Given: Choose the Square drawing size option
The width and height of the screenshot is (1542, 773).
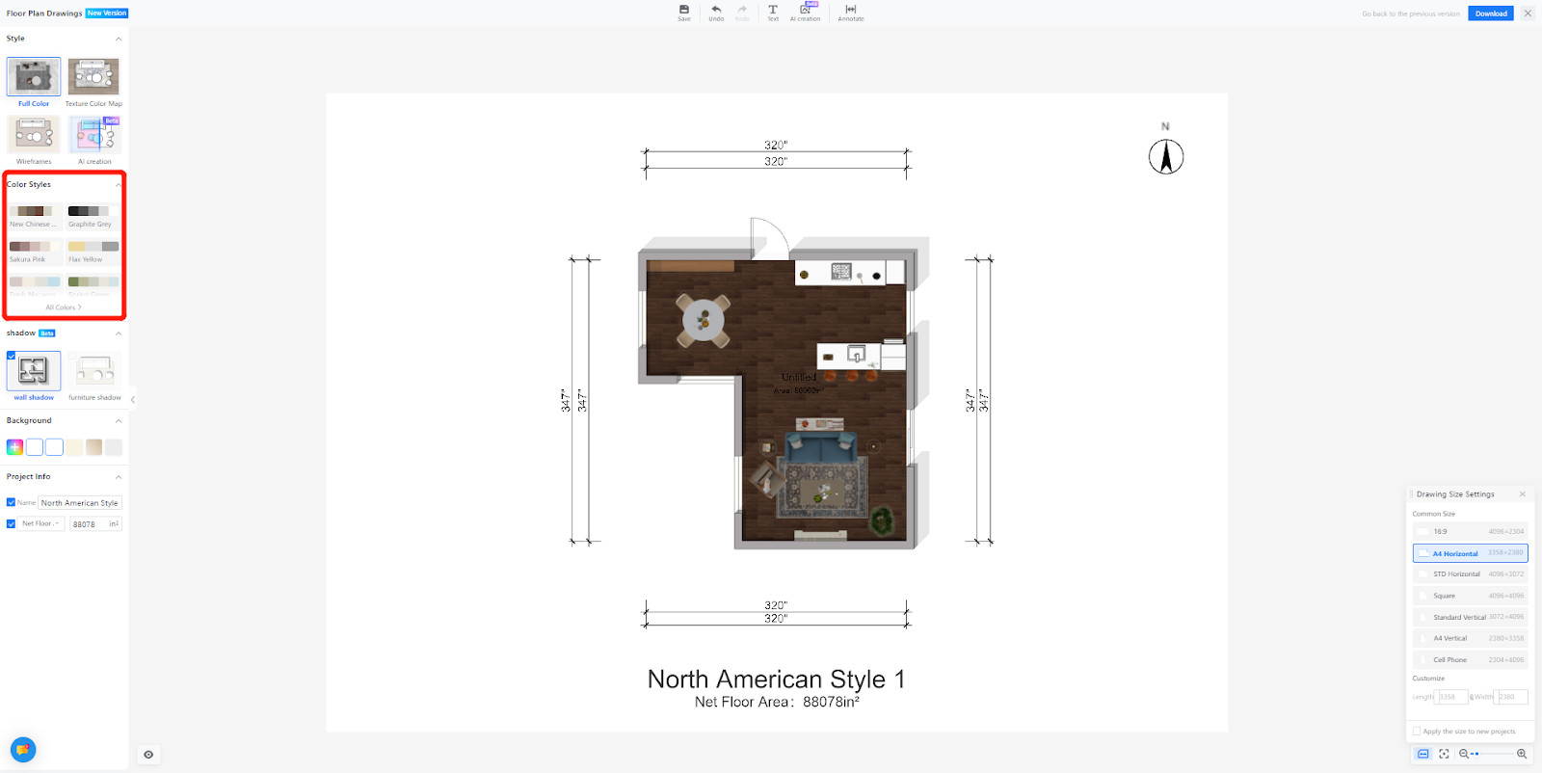Looking at the screenshot, I should 1470,596.
